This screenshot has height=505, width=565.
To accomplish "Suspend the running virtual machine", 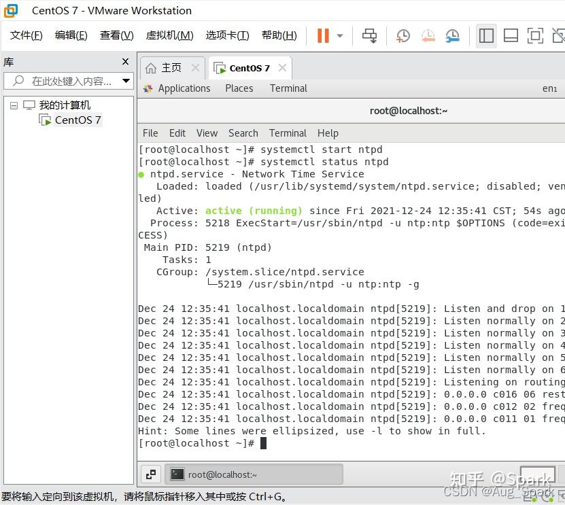I will [322, 35].
